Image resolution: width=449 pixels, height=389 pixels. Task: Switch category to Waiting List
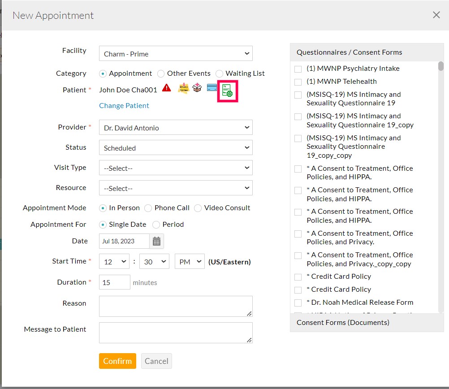click(x=219, y=73)
